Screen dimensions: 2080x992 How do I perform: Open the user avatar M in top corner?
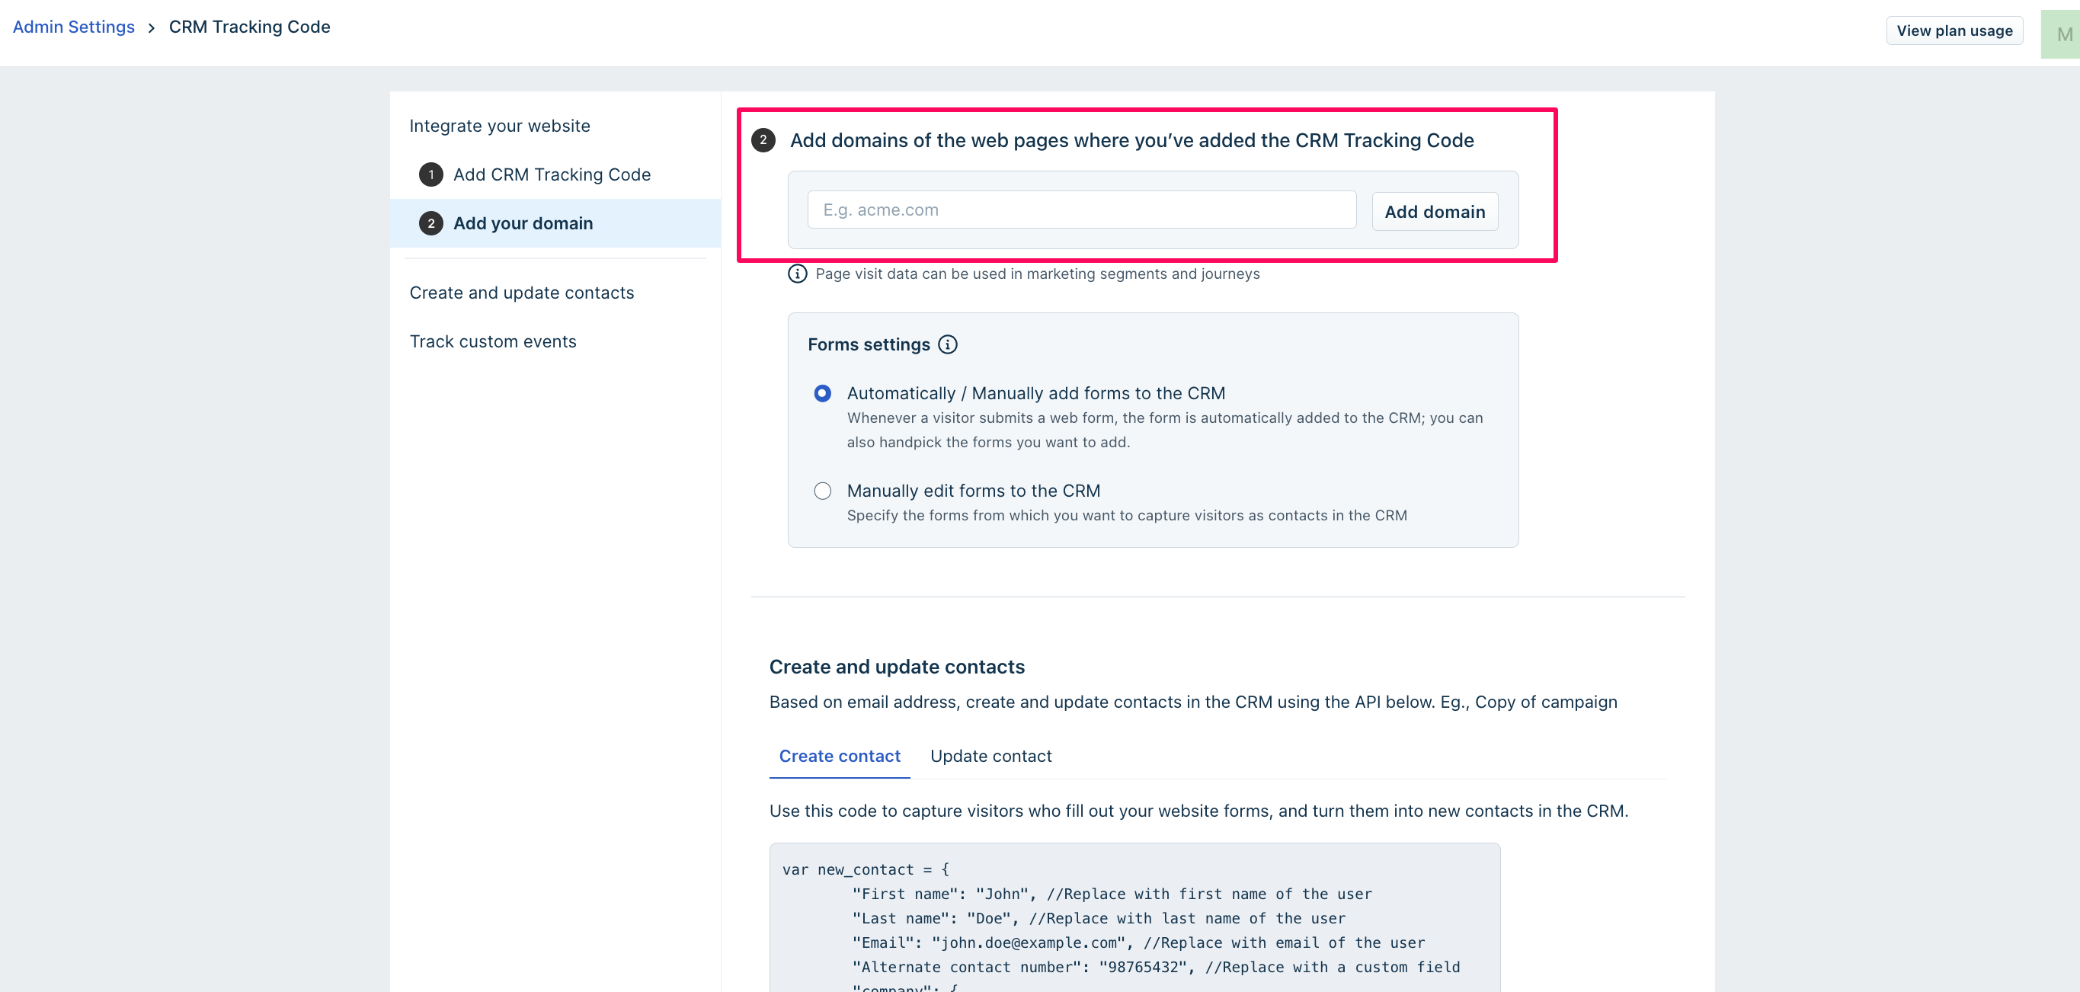coord(2062,34)
